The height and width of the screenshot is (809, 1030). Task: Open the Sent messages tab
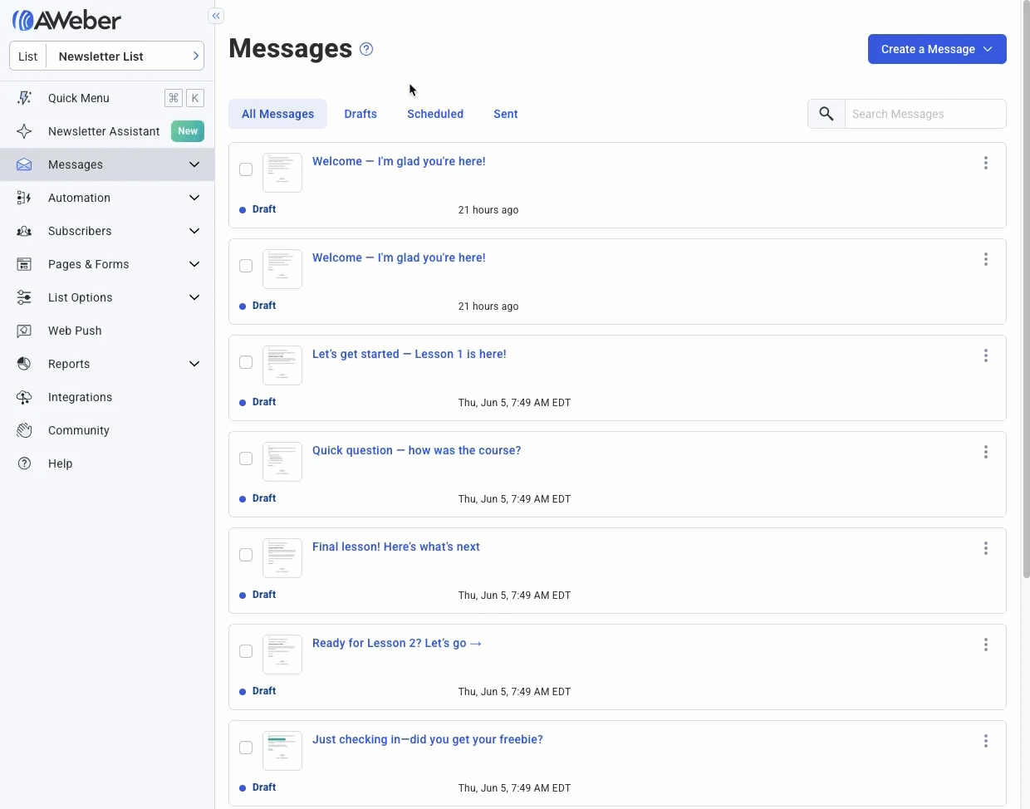click(x=505, y=114)
